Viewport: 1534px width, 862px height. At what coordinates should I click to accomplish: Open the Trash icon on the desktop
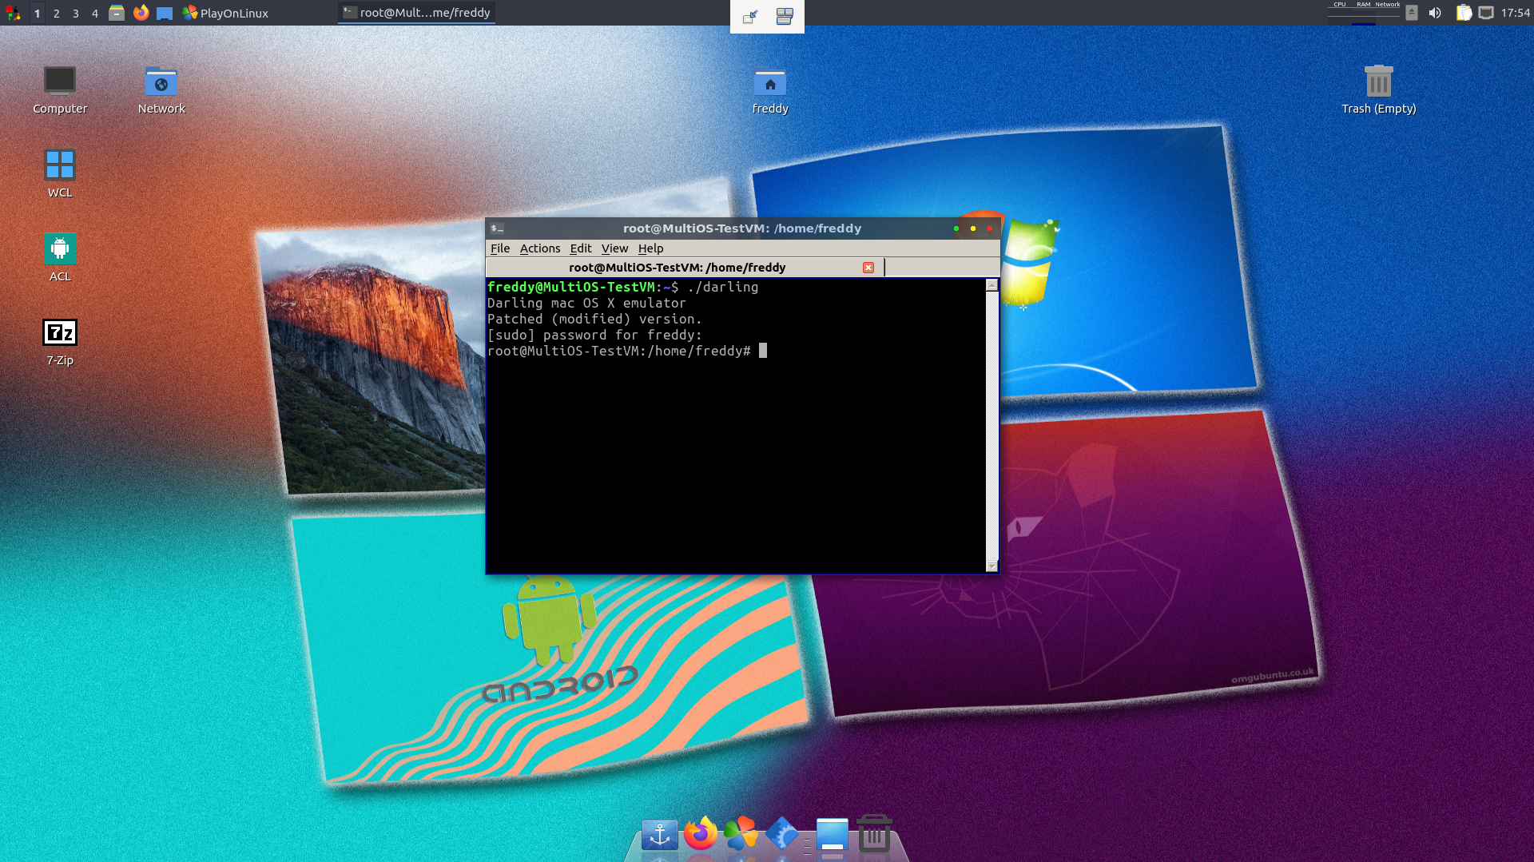pos(1378,82)
